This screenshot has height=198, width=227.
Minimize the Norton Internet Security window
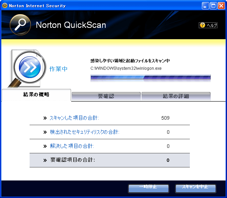point(205,6)
